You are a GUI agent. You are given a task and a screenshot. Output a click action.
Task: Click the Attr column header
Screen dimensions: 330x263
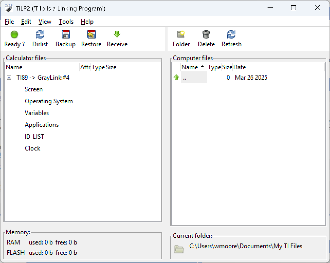click(85, 67)
